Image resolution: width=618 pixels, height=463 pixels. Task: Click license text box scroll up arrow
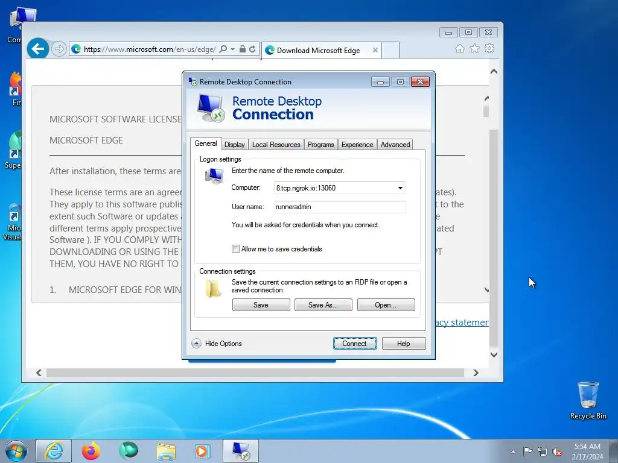click(486, 98)
